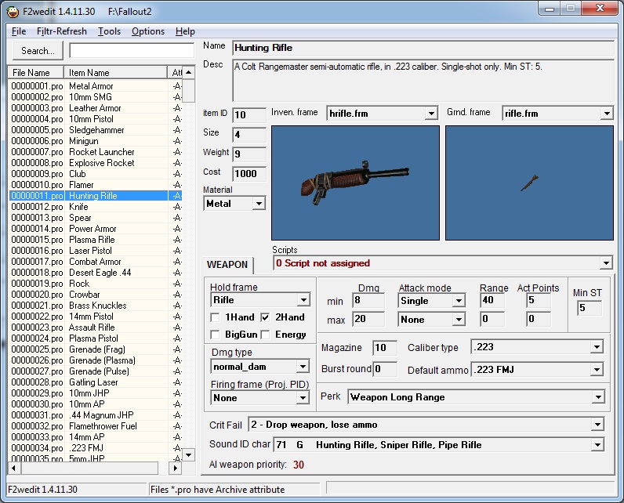Click the Act Points field showing 5
This screenshot has width=624, height=503.
click(539, 300)
